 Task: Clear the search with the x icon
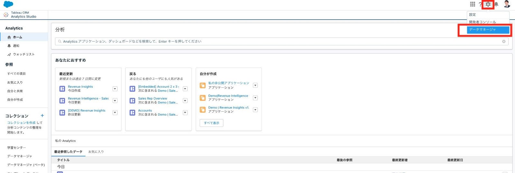click(x=504, y=41)
